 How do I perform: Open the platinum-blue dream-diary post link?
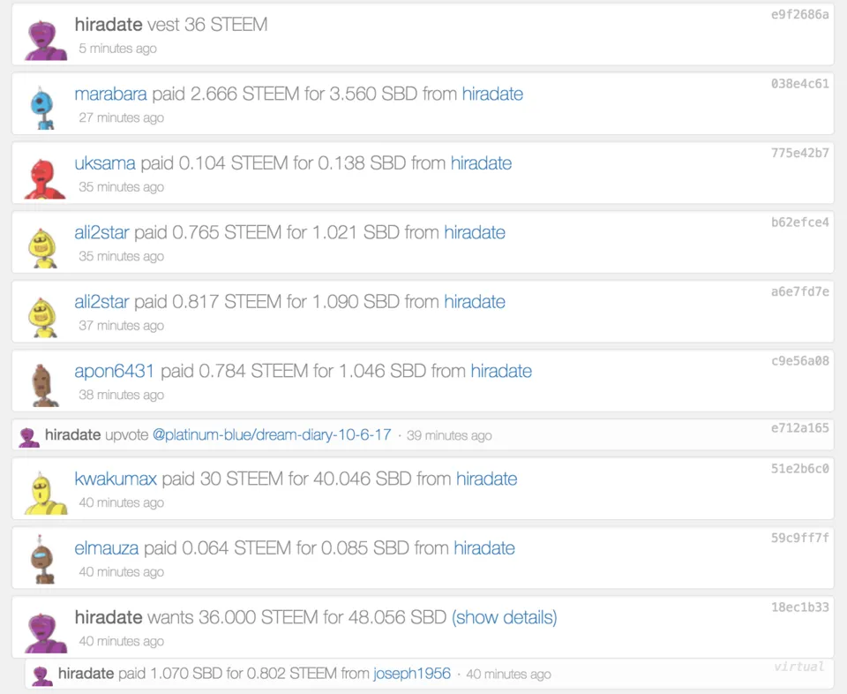[x=272, y=434]
